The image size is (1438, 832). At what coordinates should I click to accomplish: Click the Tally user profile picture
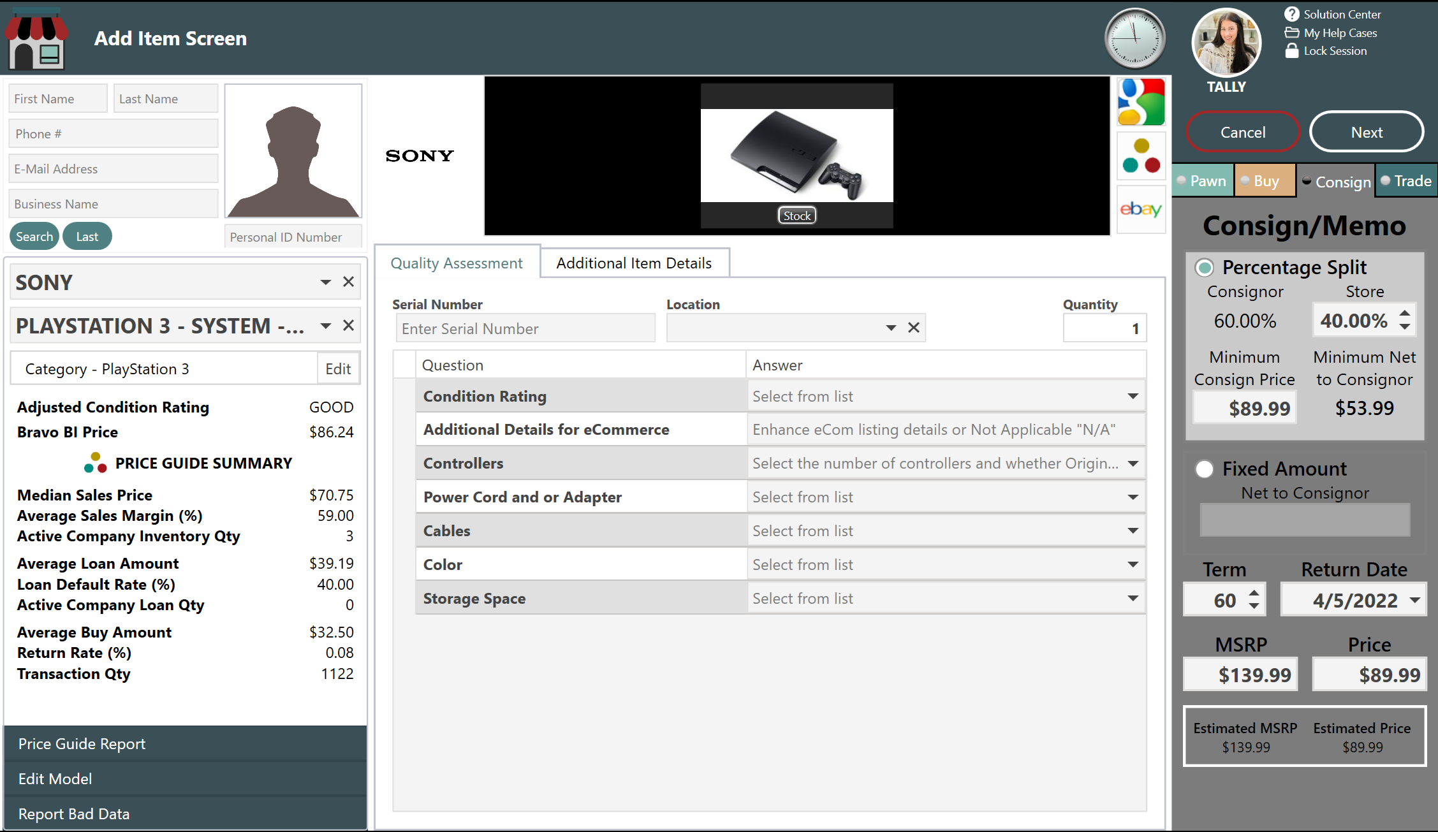point(1226,43)
